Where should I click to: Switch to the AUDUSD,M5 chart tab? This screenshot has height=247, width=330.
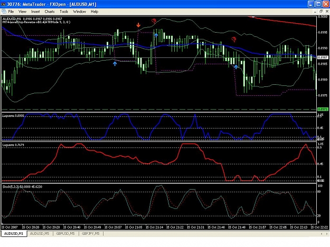click(40, 233)
